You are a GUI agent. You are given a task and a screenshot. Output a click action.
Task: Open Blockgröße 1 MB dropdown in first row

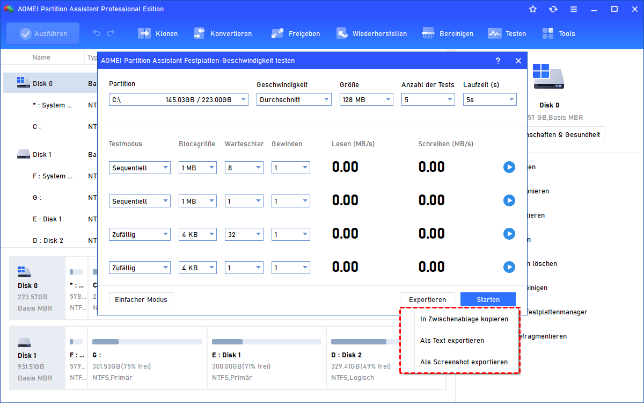(197, 168)
